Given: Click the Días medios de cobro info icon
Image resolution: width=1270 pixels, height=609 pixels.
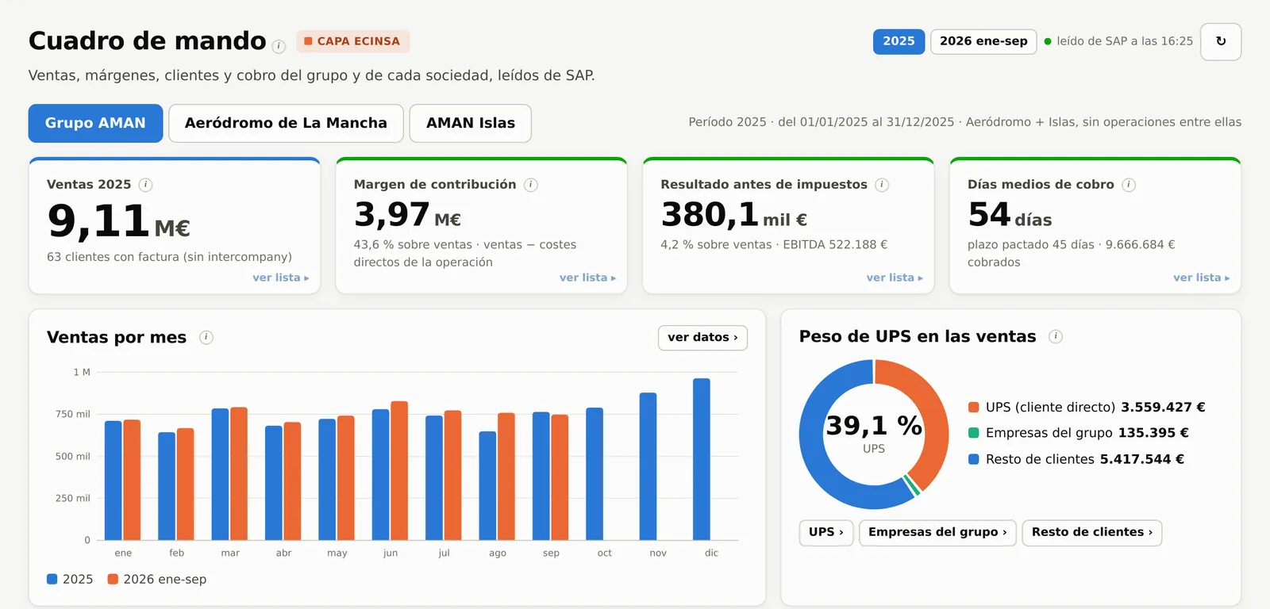Looking at the screenshot, I should [1129, 185].
